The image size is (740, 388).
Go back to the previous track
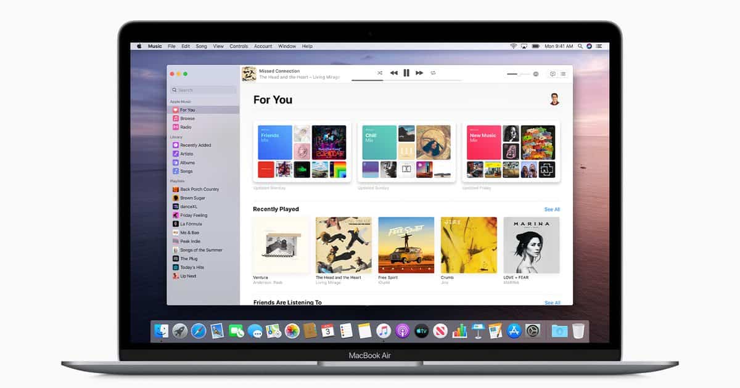pyautogui.click(x=394, y=73)
